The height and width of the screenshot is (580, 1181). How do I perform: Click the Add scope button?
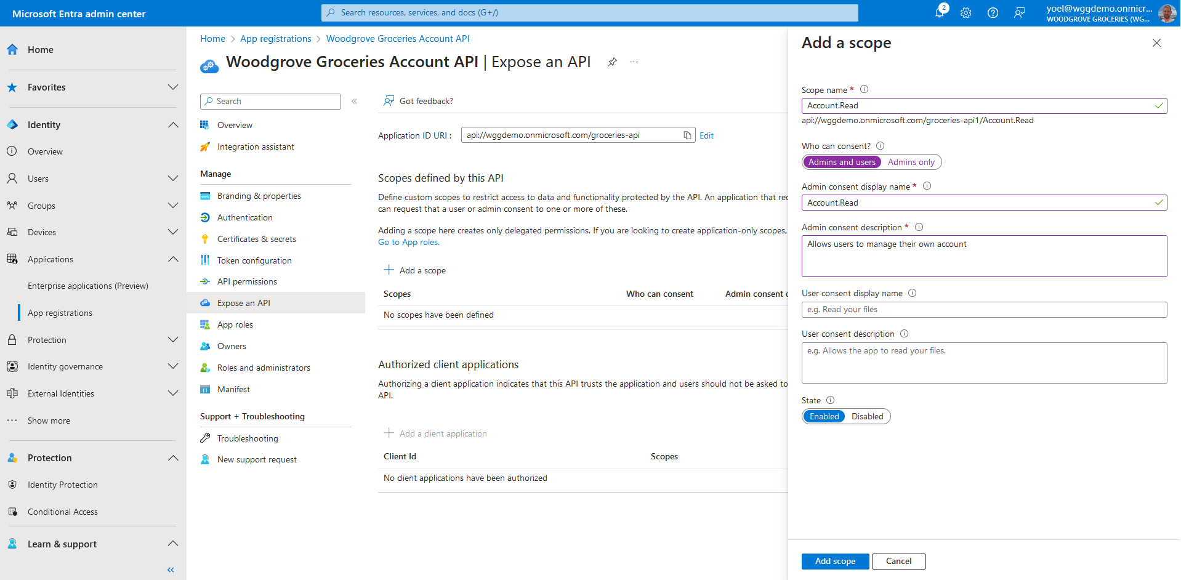[x=835, y=562]
